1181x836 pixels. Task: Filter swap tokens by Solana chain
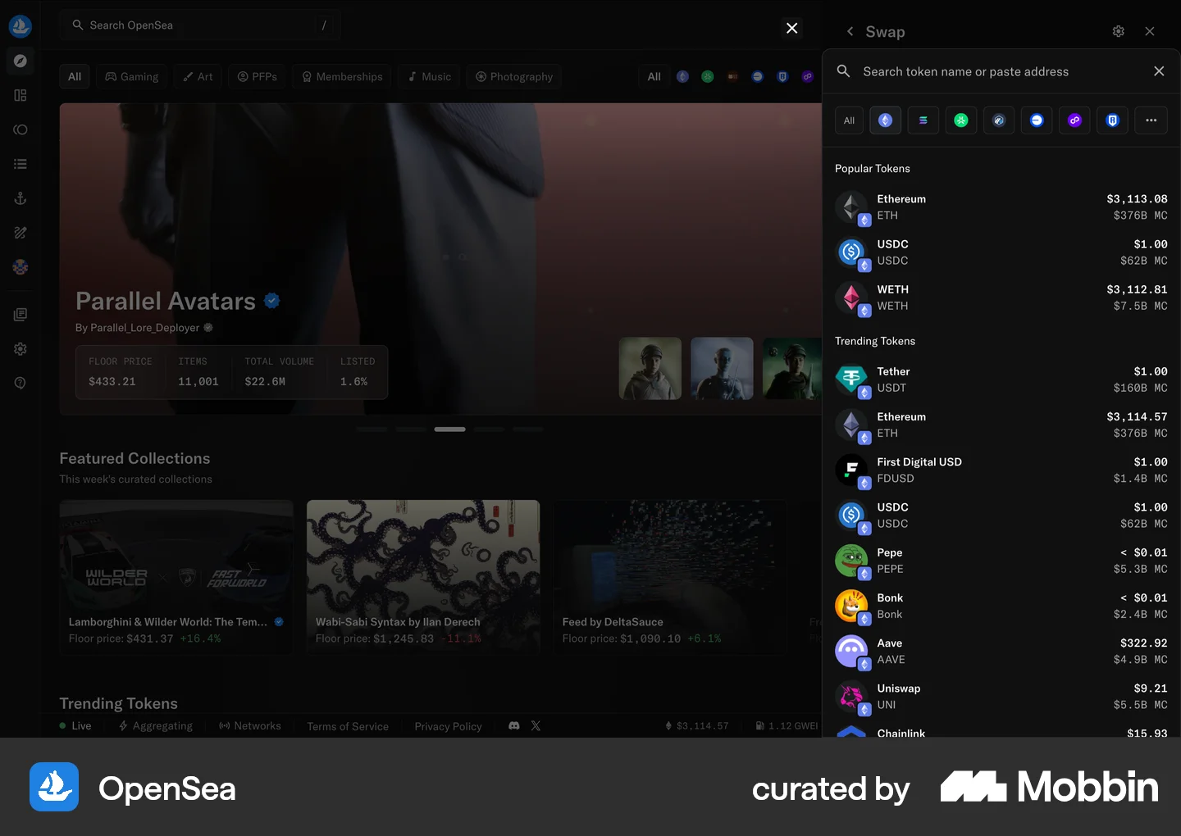pos(923,120)
